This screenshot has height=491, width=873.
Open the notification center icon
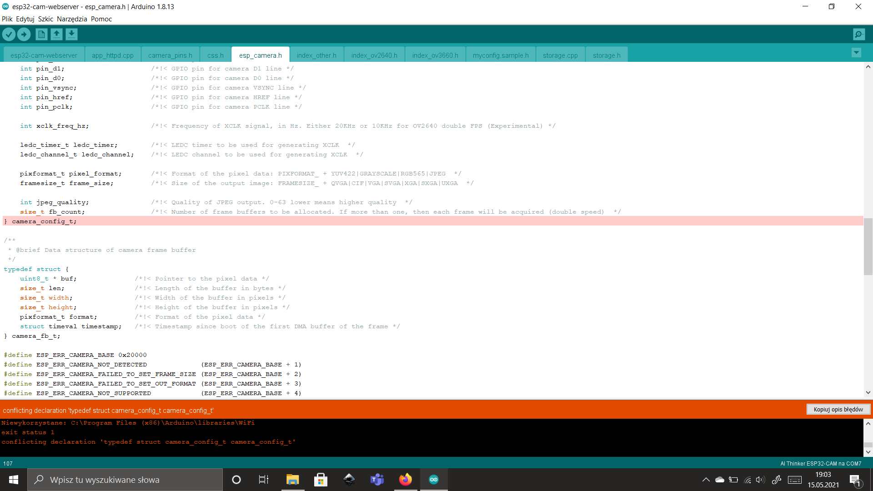coord(855,480)
